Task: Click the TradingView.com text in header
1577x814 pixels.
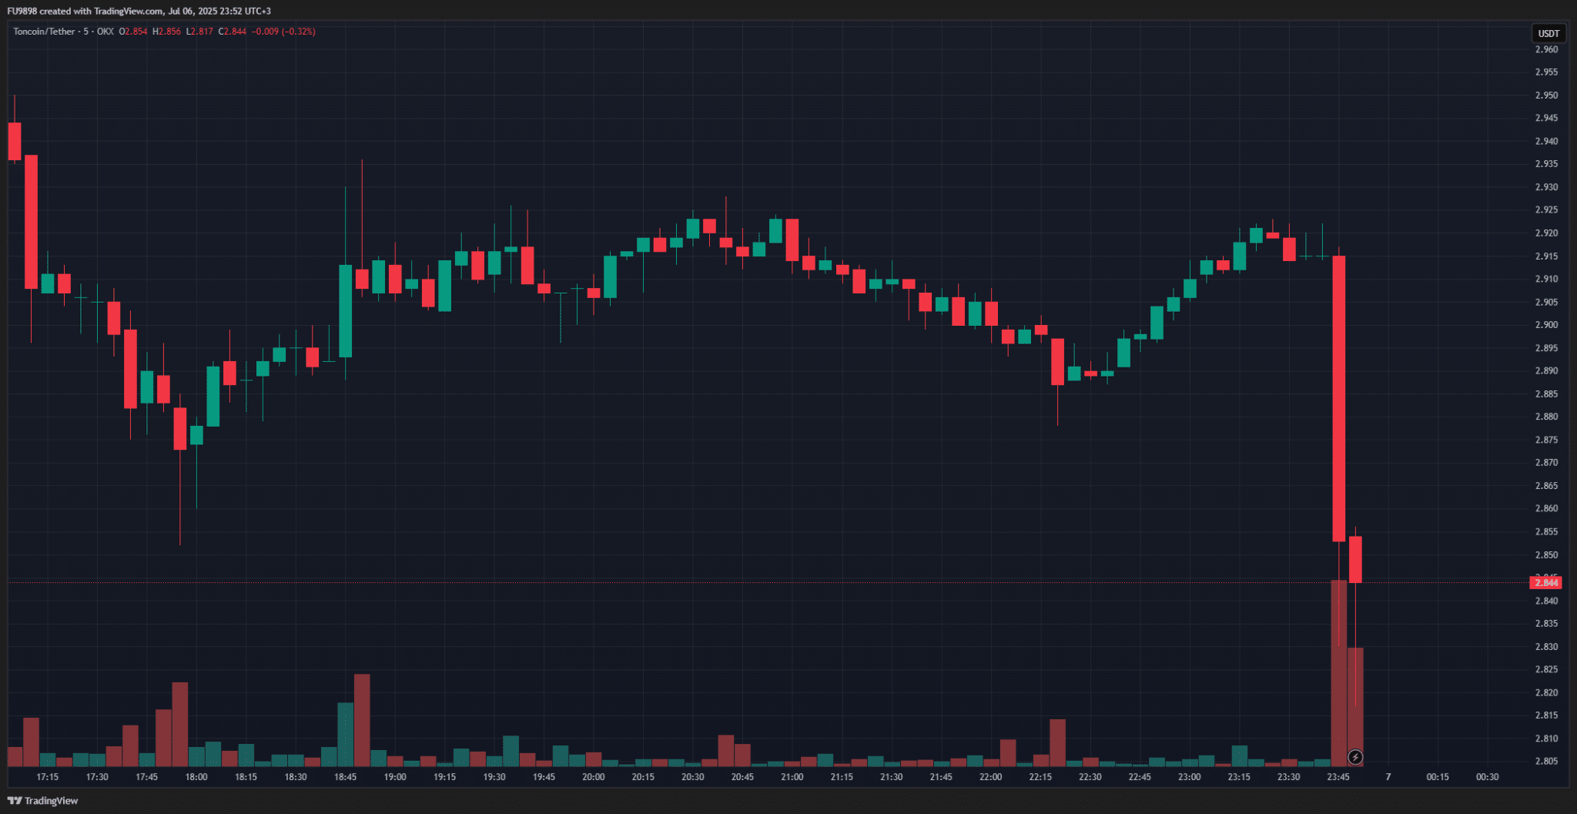Action: tap(128, 11)
